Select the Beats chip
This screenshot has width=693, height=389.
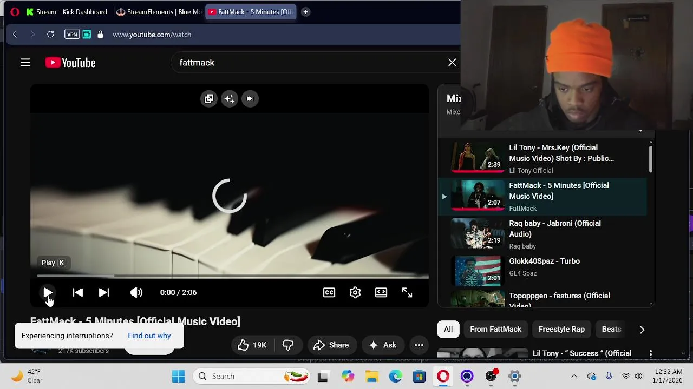coord(611,329)
